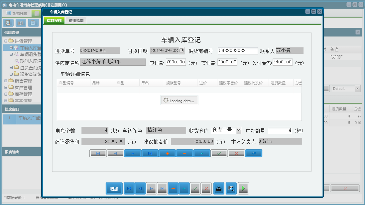Edit current record via main toolbar triangle
This screenshot has height=205, width=365.
coord(184,188)
